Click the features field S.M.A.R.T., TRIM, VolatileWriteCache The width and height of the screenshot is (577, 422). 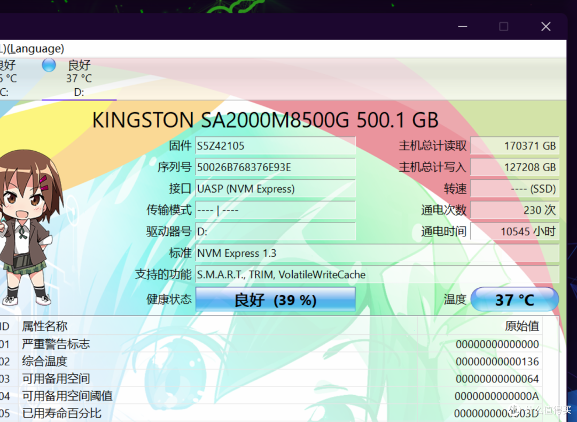(377, 274)
